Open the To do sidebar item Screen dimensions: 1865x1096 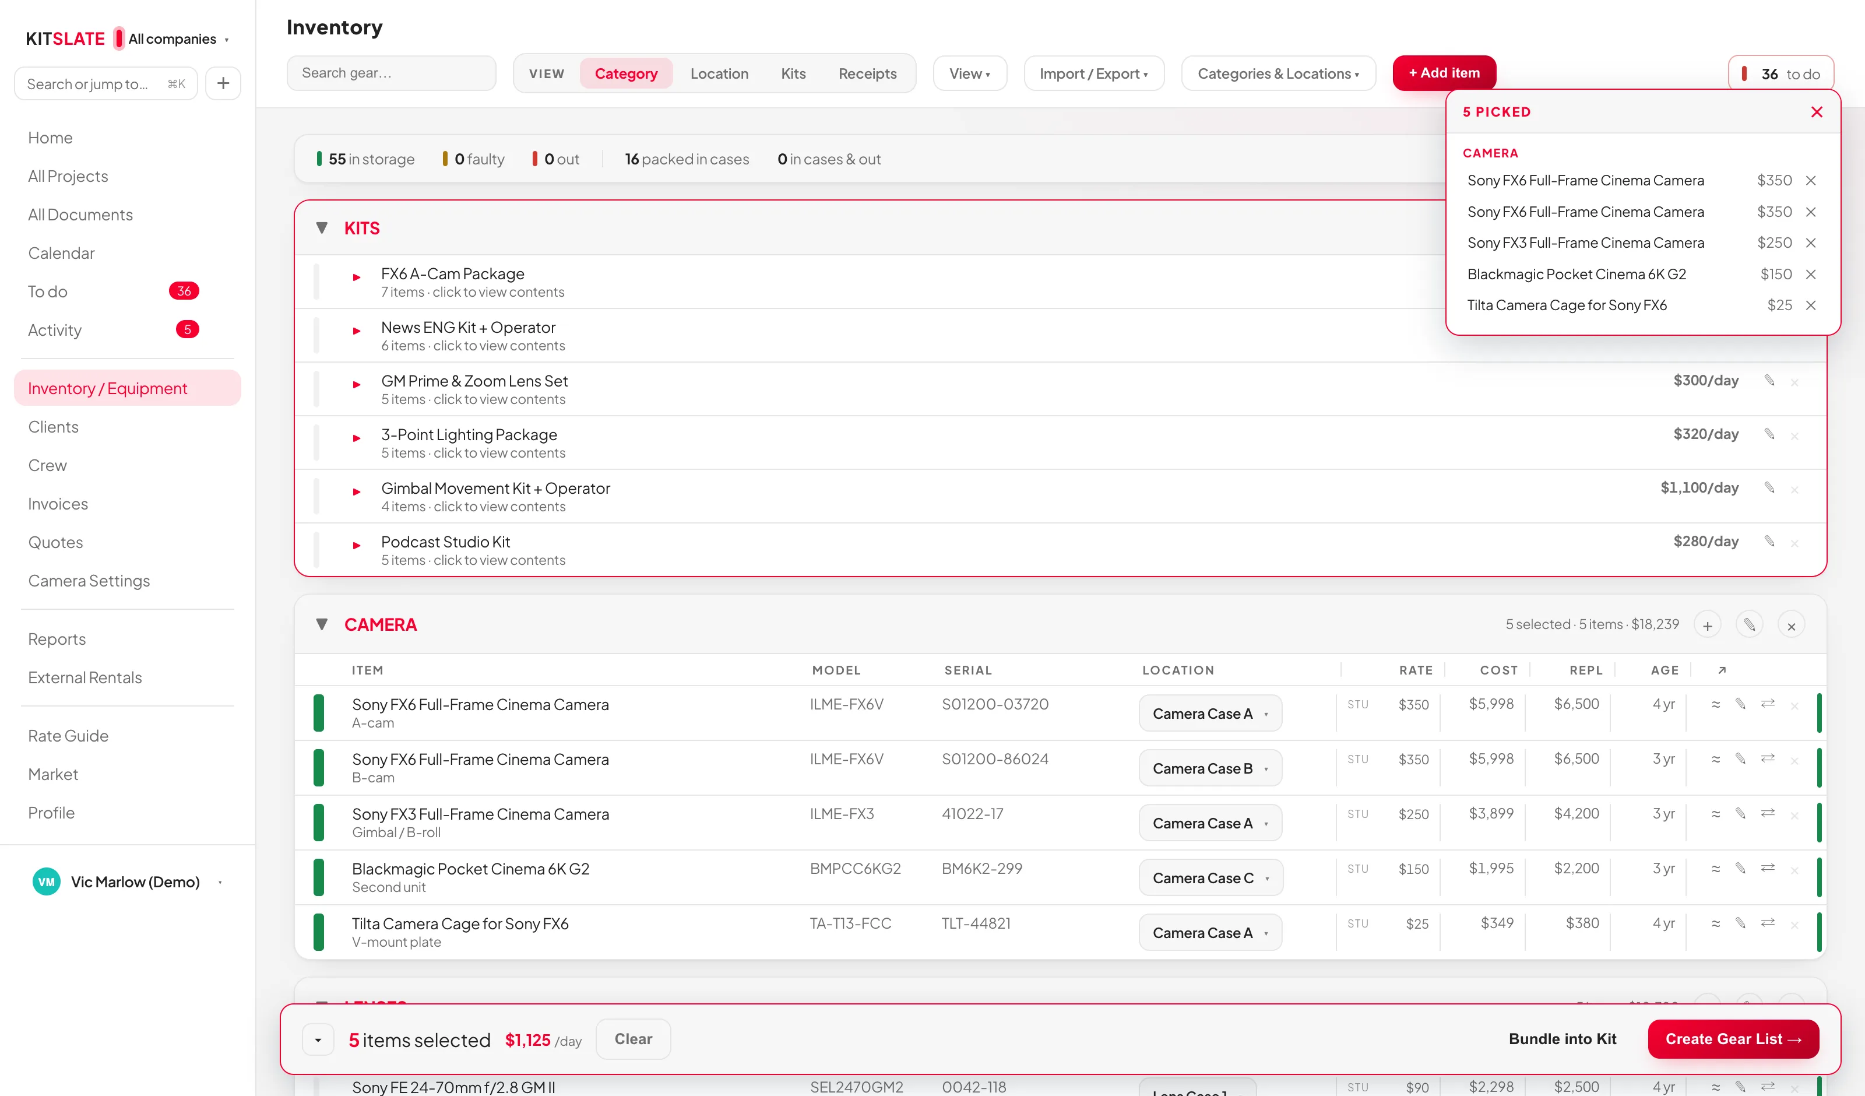127,291
